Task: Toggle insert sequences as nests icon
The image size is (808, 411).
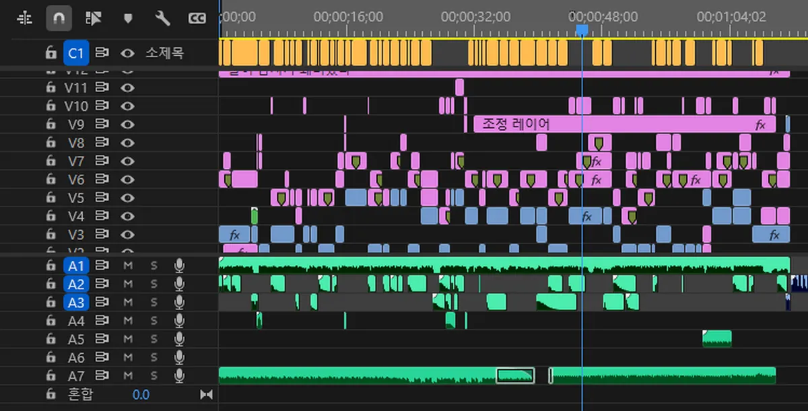Action: (x=24, y=18)
